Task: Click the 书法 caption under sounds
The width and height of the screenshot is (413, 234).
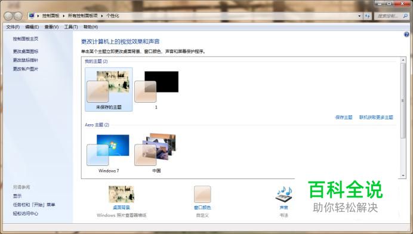Action: [x=284, y=215]
